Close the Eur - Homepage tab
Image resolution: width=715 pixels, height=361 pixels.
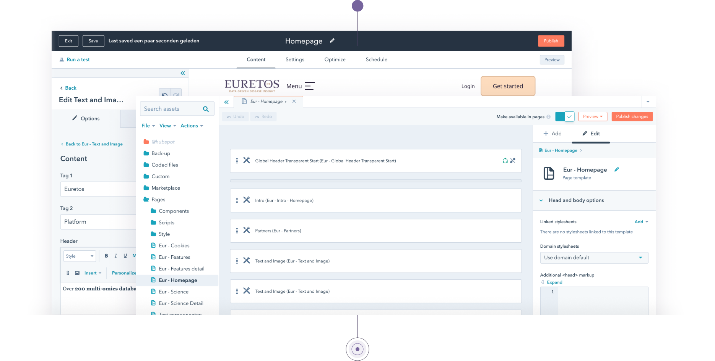point(294,102)
